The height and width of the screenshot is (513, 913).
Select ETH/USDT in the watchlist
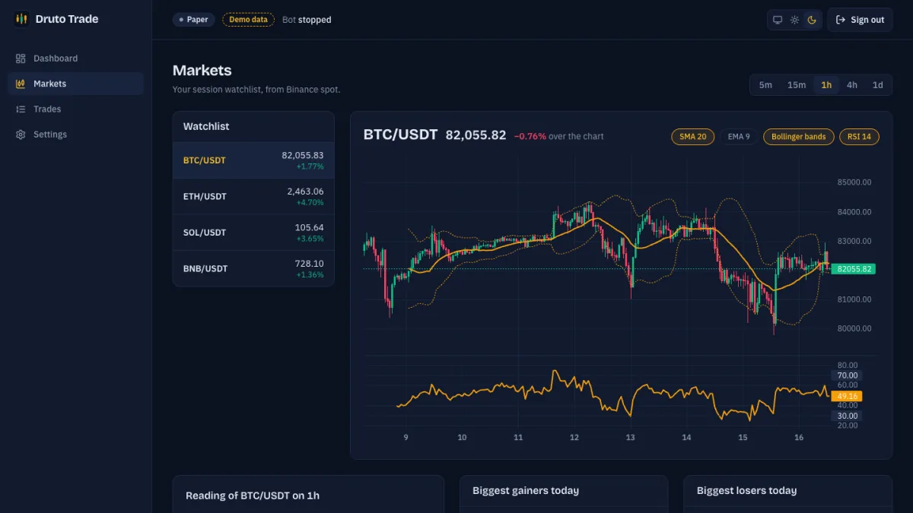[x=253, y=197]
